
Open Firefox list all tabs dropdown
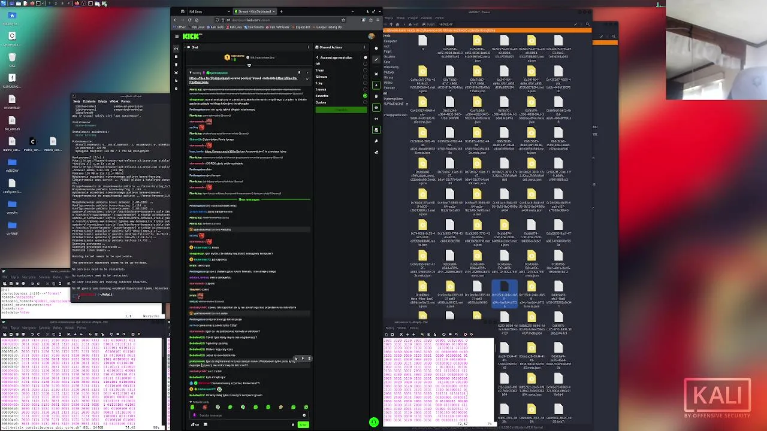[x=352, y=11]
